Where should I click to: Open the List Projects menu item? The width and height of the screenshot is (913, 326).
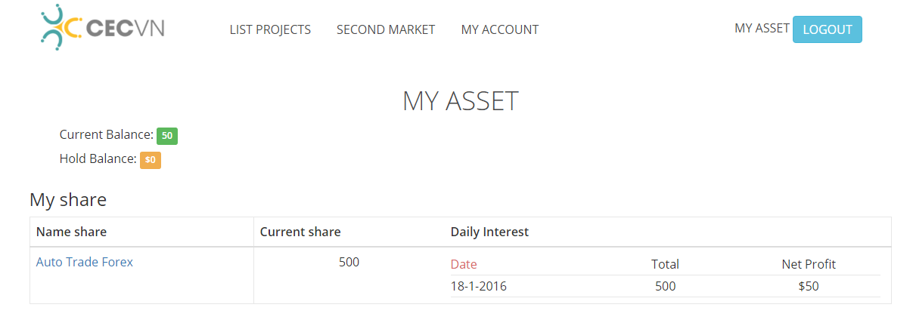(270, 29)
